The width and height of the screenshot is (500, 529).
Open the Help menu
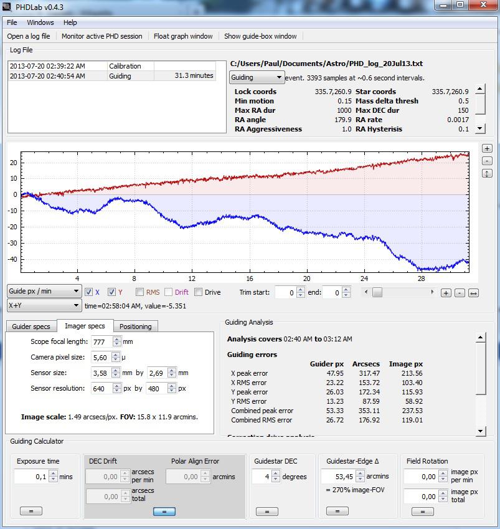coord(70,22)
